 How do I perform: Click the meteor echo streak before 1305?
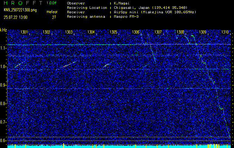click(x=107, y=65)
